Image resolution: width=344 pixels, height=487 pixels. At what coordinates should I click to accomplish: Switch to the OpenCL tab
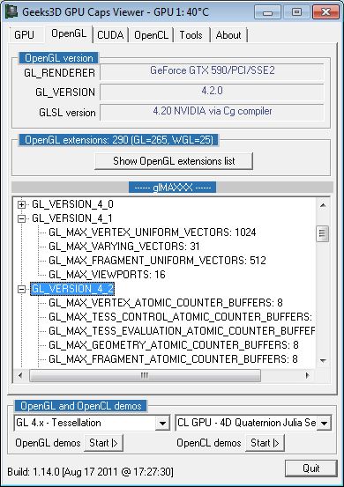tap(151, 35)
